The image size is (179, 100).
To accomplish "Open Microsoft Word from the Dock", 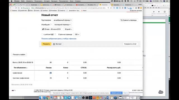I will pyautogui.click(x=108, y=97).
